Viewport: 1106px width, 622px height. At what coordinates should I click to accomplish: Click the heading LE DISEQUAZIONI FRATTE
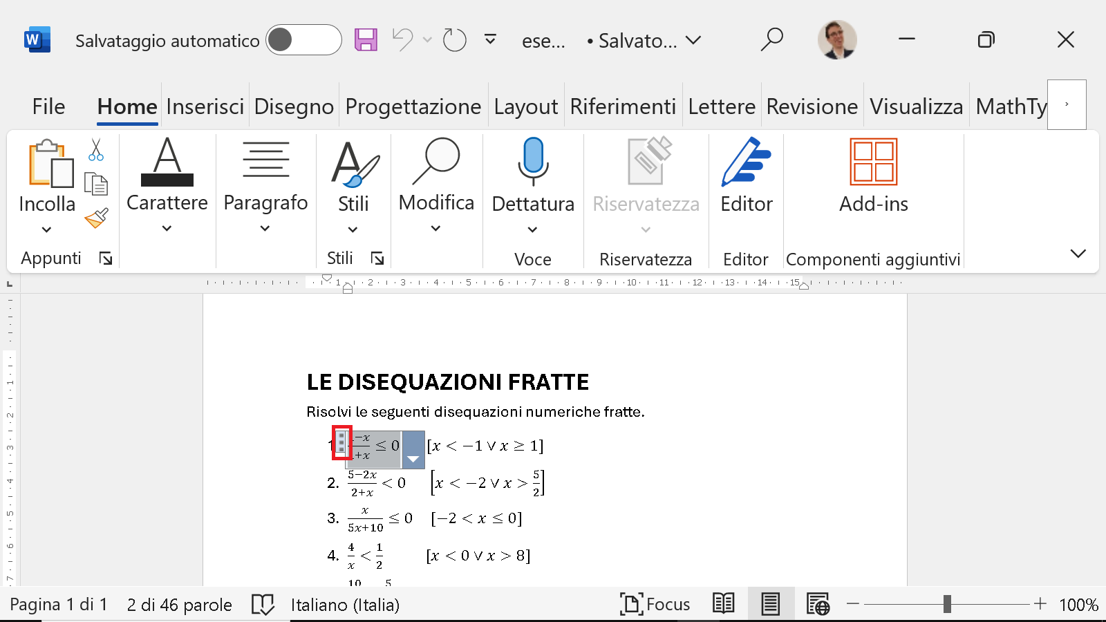point(448,382)
